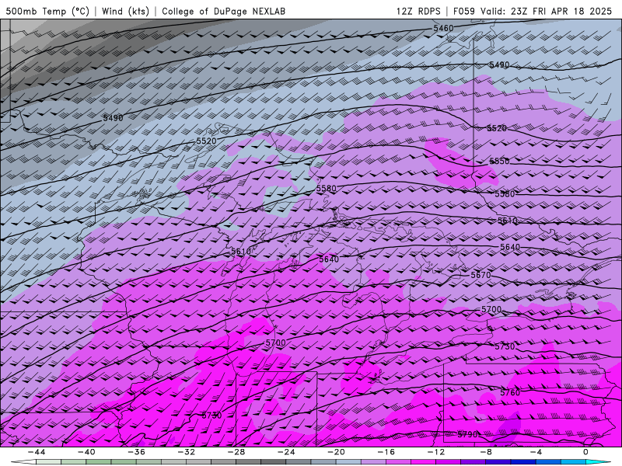Click the 5760 height contour label
The width and height of the screenshot is (622, 466).
[x=510, y=392]
